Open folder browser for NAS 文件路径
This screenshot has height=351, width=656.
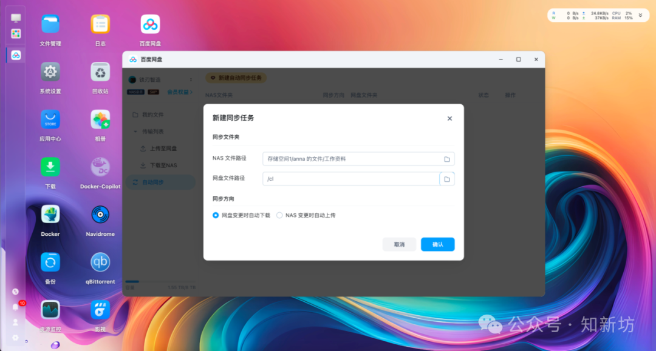tap(446, 158)
